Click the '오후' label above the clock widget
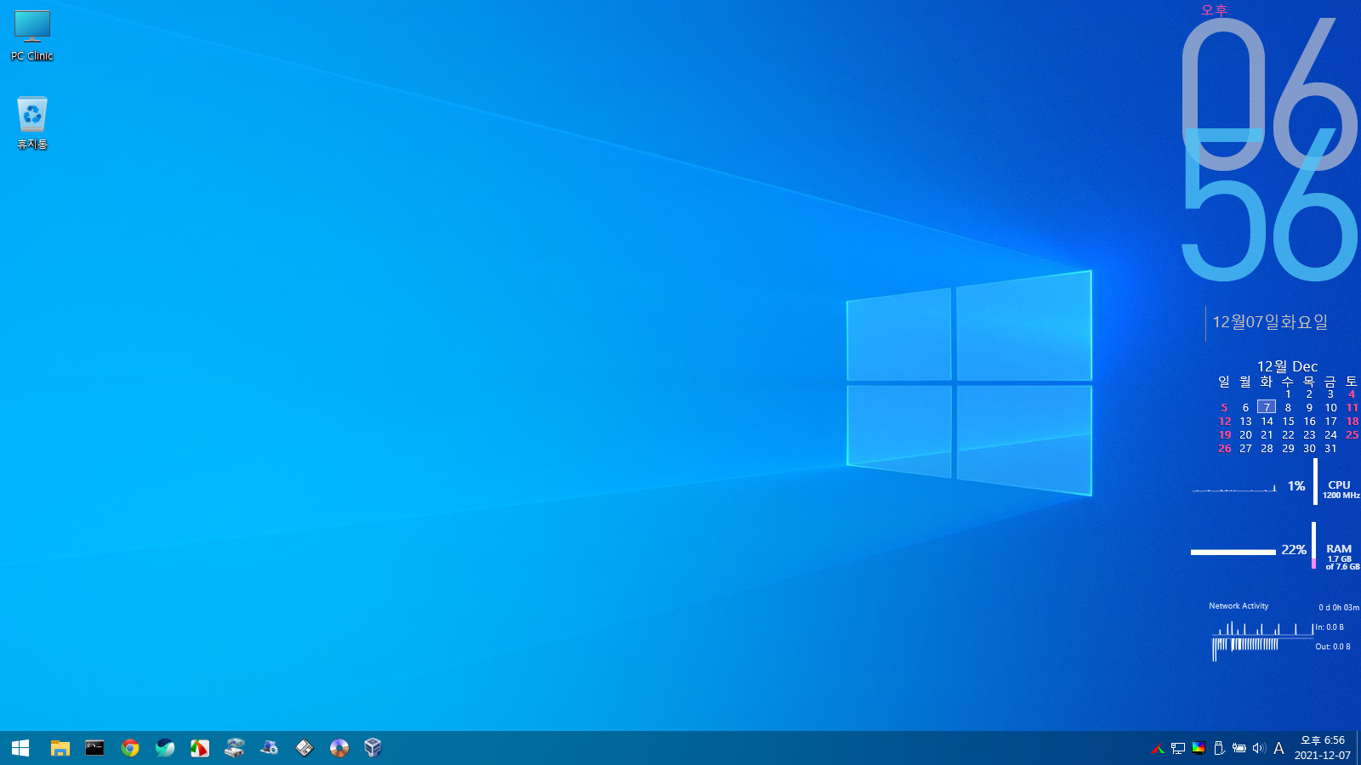Image resolution: width=1361 pixels, height=765 pixels. pyautogui.click(x=1214, y=9)
